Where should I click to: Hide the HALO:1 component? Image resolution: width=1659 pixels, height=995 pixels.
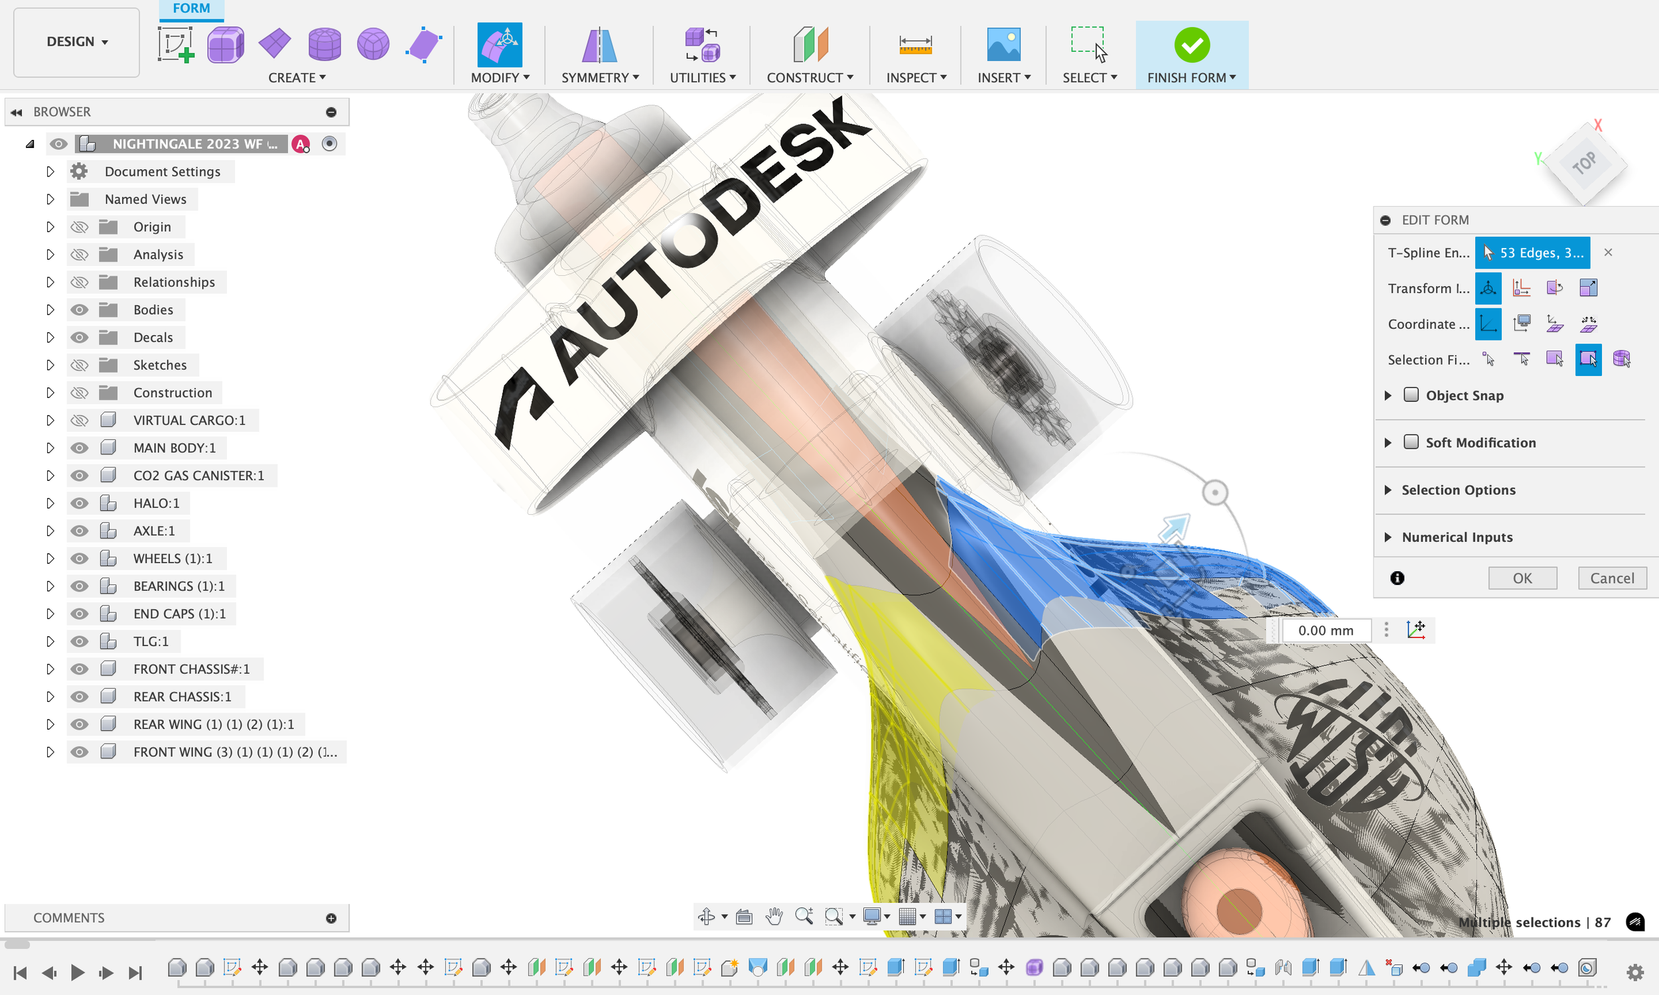[80, 503]
